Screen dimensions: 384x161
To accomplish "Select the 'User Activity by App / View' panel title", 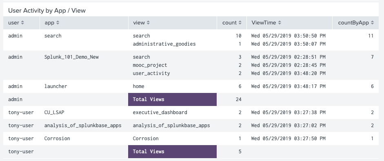I will pyautogui.click(x=47, y=11).
